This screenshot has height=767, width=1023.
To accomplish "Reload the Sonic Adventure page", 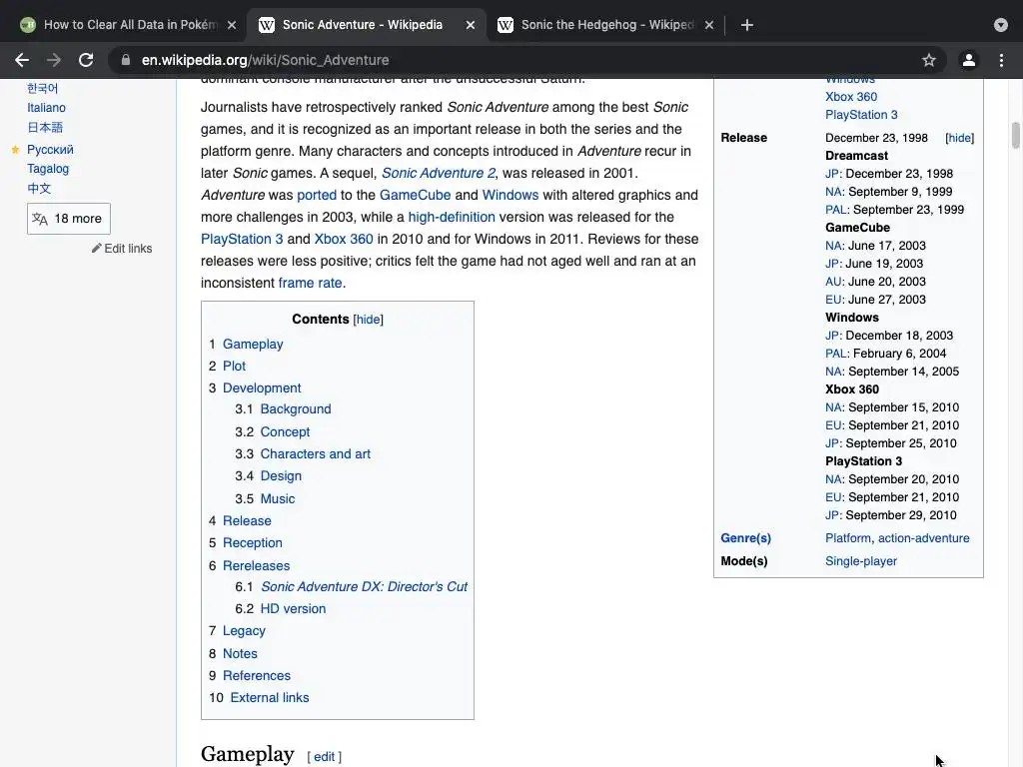I will (86, 60).
